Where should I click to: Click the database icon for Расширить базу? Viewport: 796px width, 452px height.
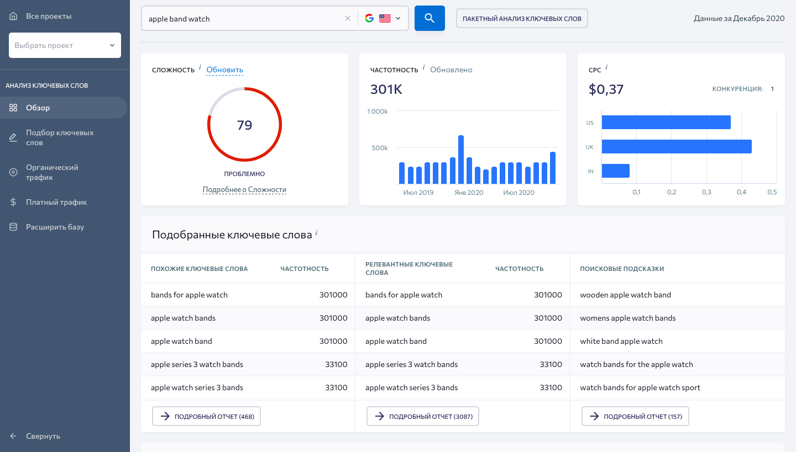pyautogui.click(x=13, y=227)
